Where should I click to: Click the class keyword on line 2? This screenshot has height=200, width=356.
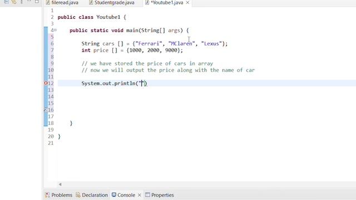click(86, 17)
